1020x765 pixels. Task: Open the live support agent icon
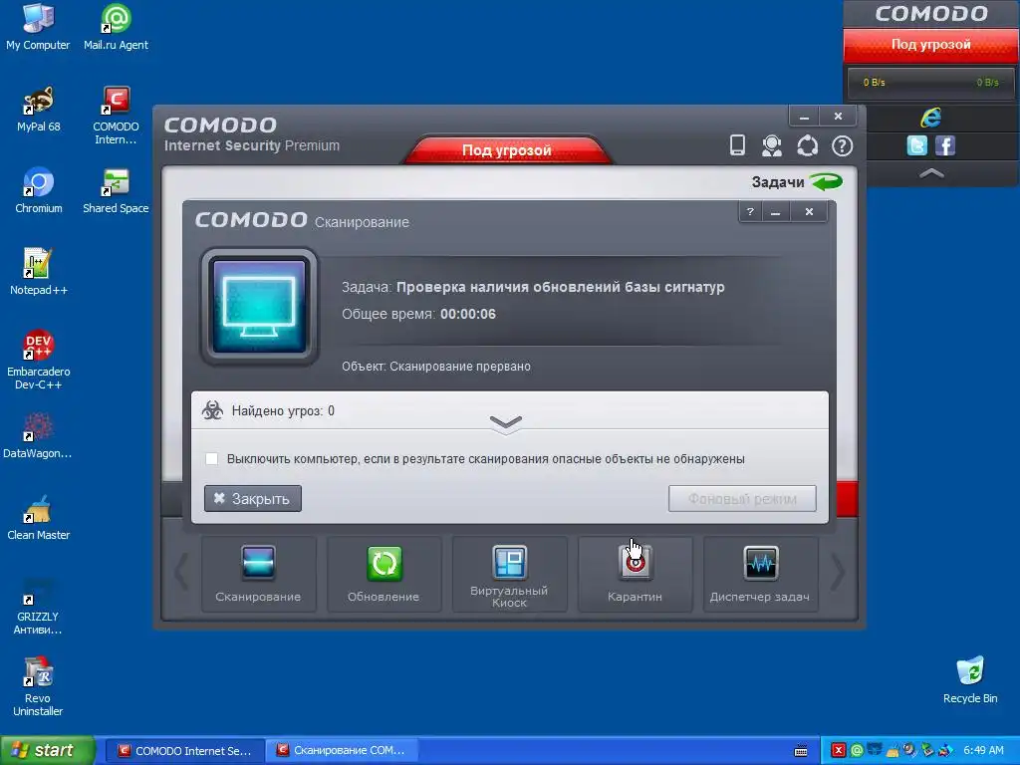(x=772, y=145)
